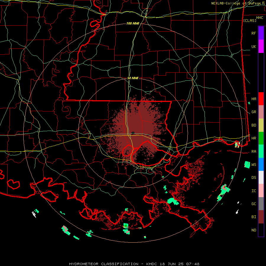Click the 'UK' legend label
Image resolution: width=266 pixels, height=266 pixels.
[254, 46]
